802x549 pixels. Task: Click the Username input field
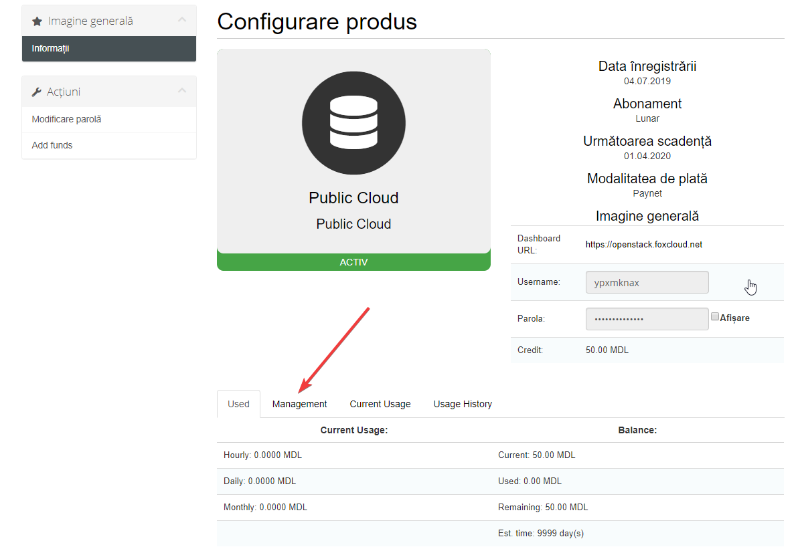647,282
